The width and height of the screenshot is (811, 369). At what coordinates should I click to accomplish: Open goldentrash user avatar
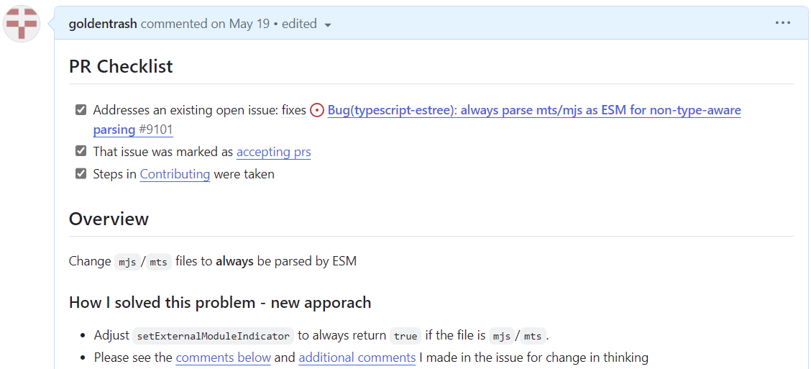(22, 24)
